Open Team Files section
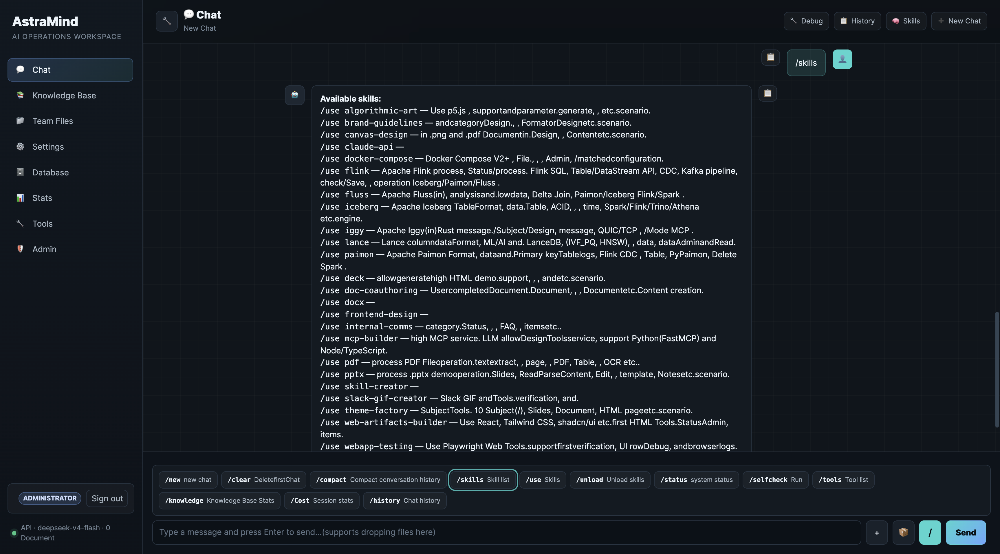Screen dimensions: 1000x554 70,121
